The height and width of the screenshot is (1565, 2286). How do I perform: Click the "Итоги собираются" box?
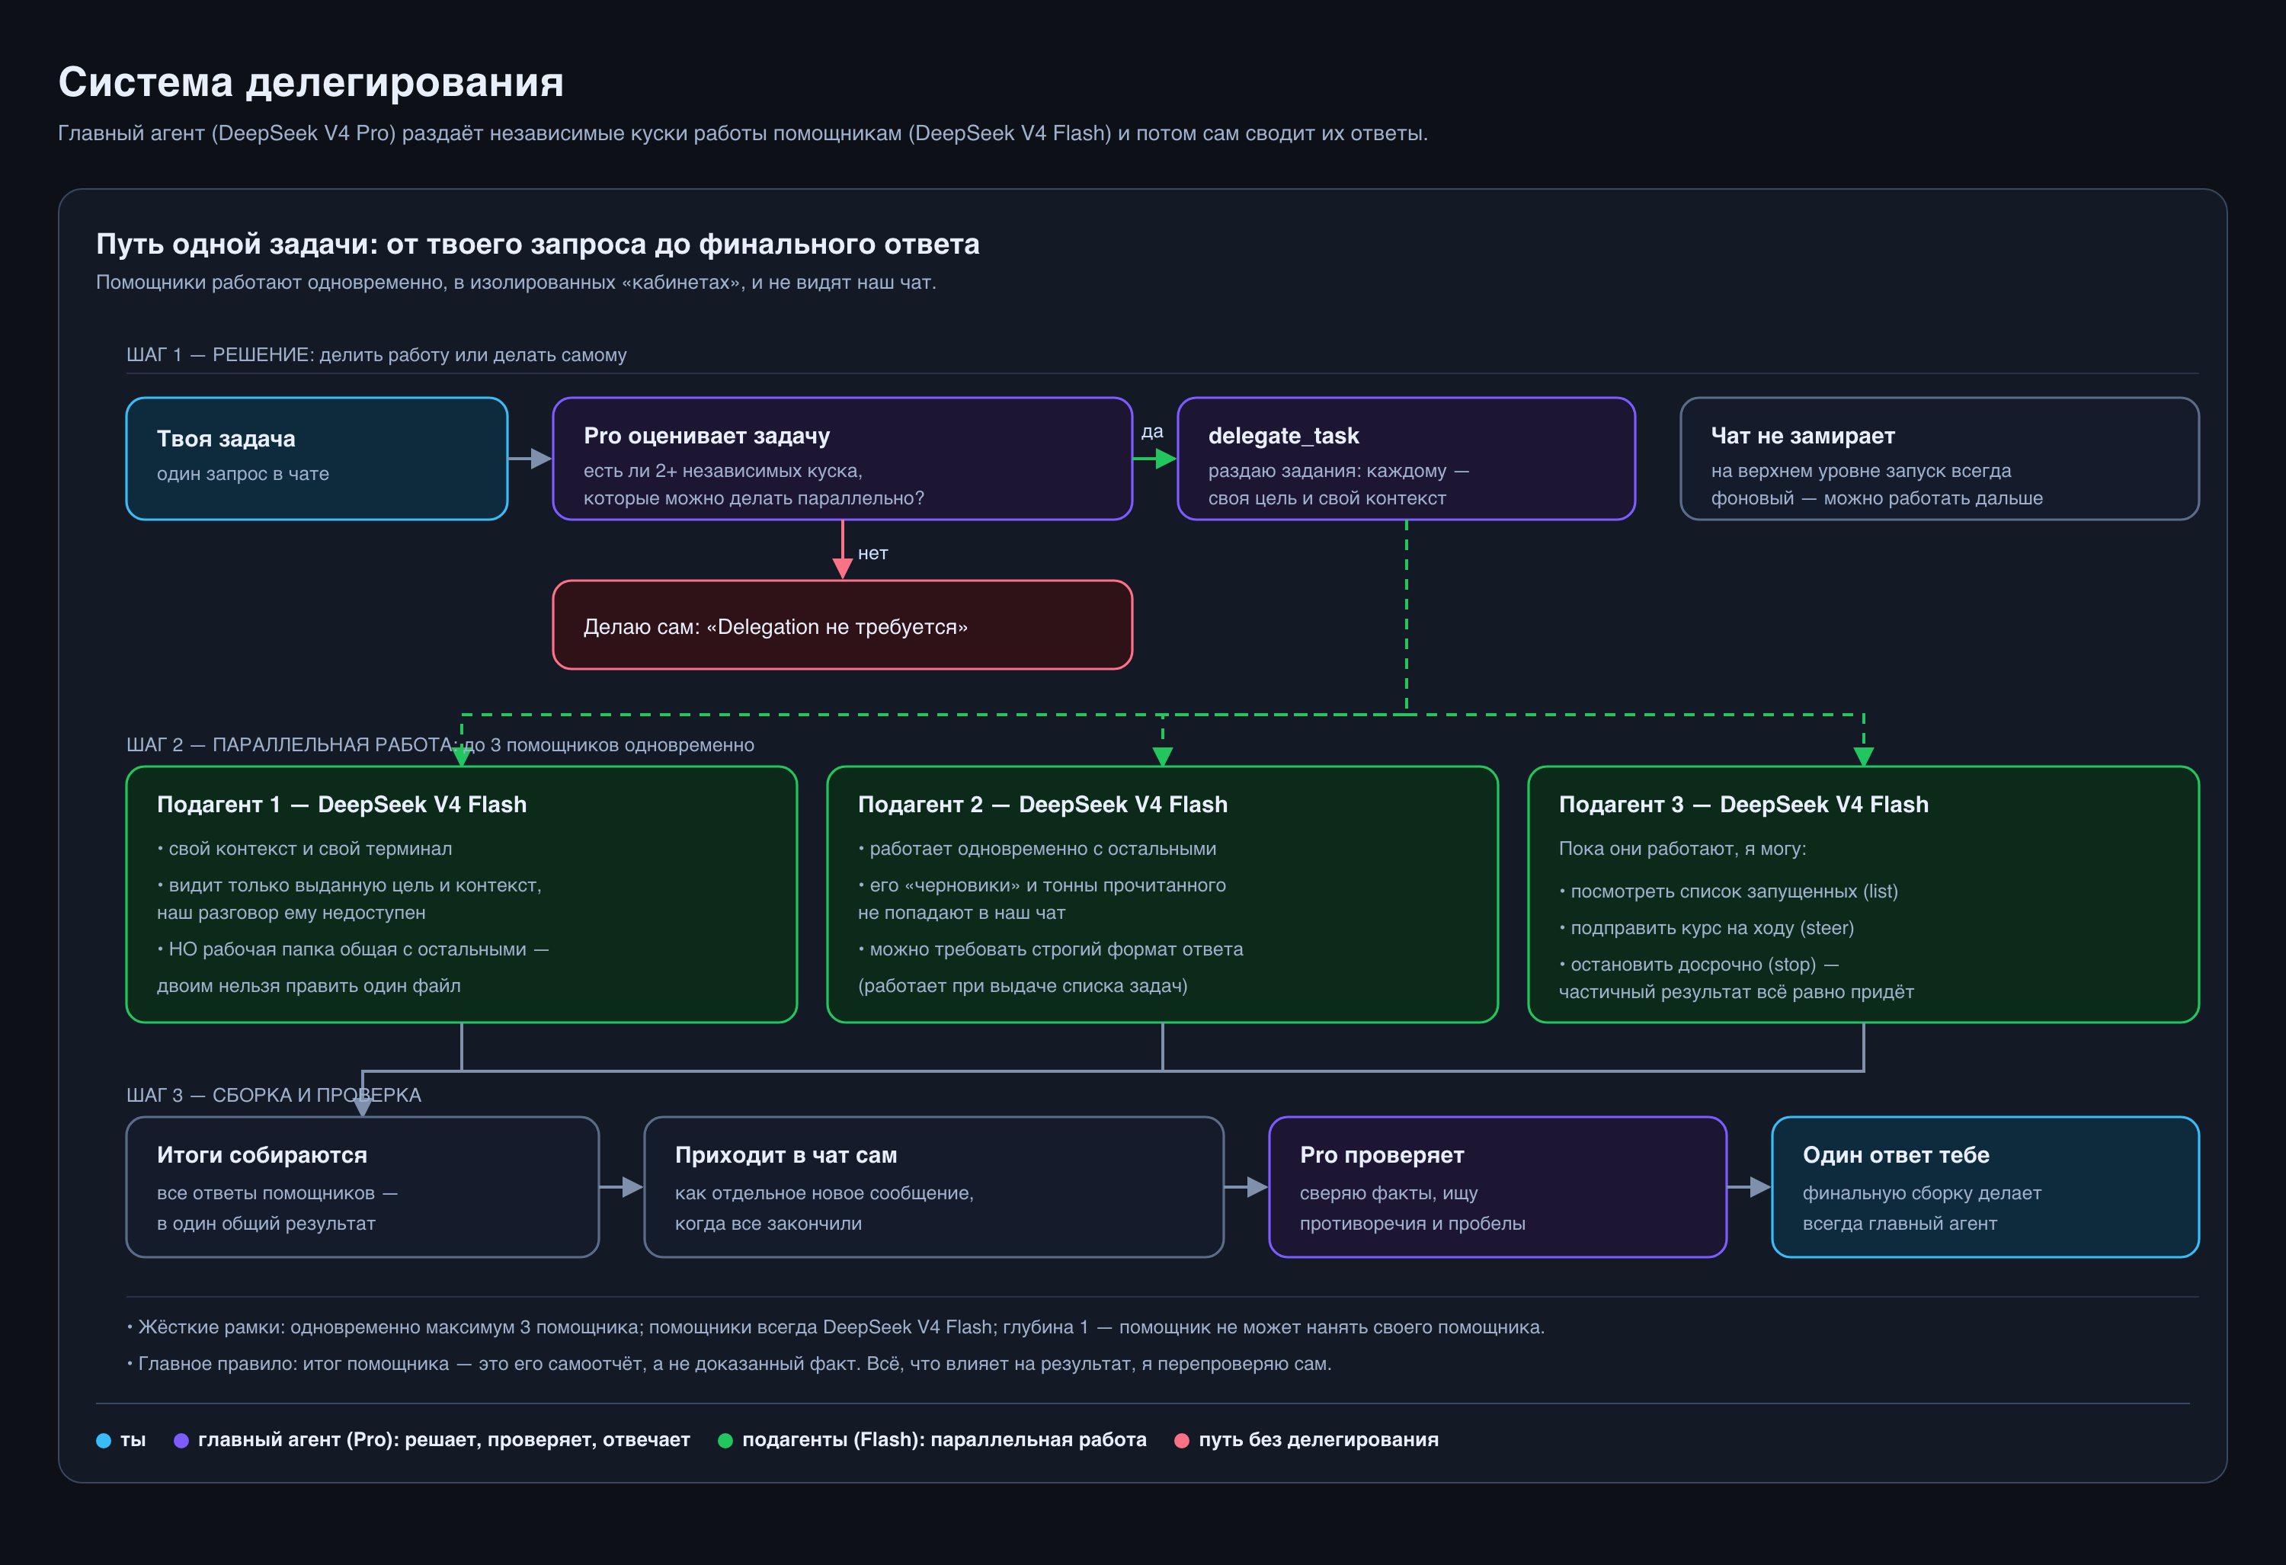(x=362, y=1186)
